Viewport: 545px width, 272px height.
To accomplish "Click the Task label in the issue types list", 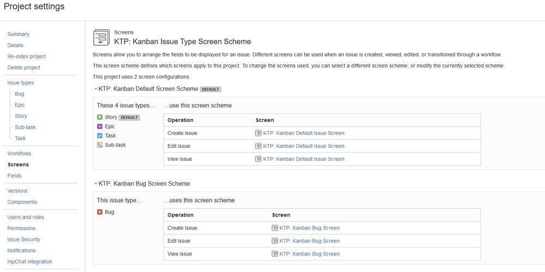I will click(x=110, y=136).
